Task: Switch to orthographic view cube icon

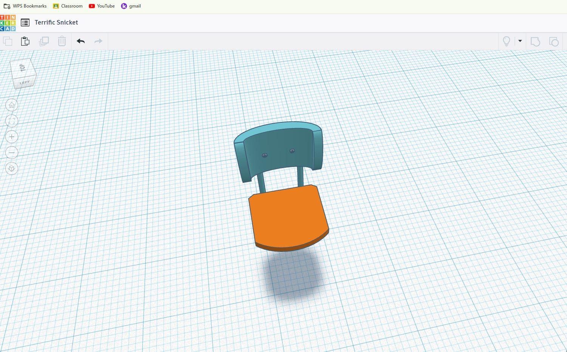Action: point(12,168)
